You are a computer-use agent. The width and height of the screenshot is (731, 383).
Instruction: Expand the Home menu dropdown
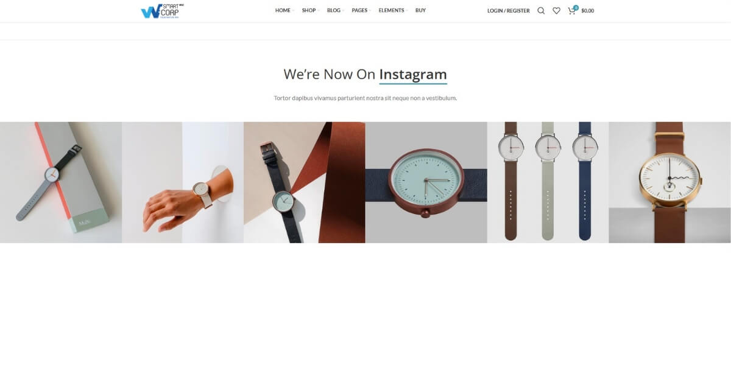tap(284, 10)
